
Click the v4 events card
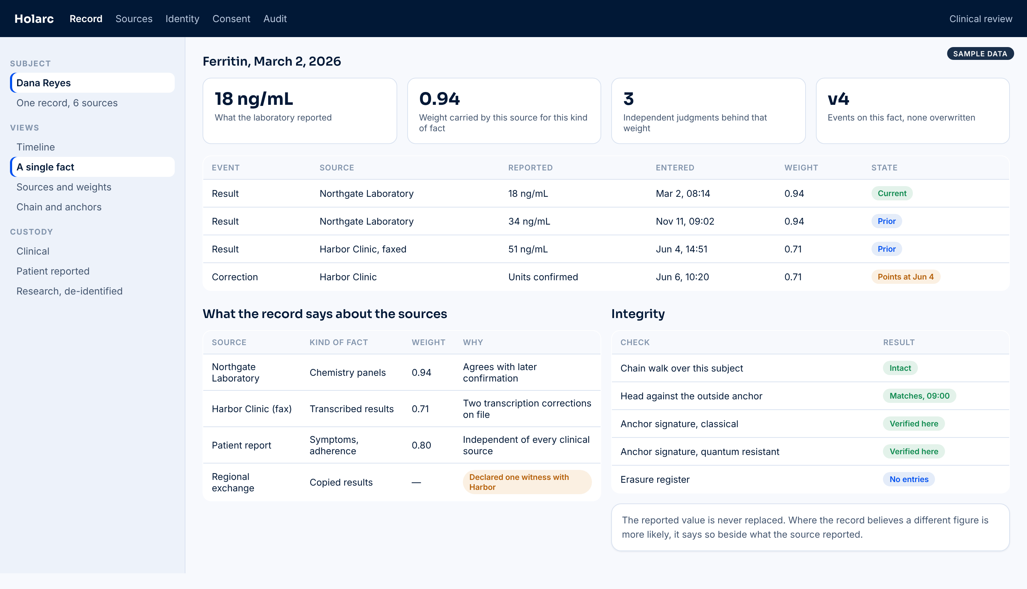(x=913, y=111)
